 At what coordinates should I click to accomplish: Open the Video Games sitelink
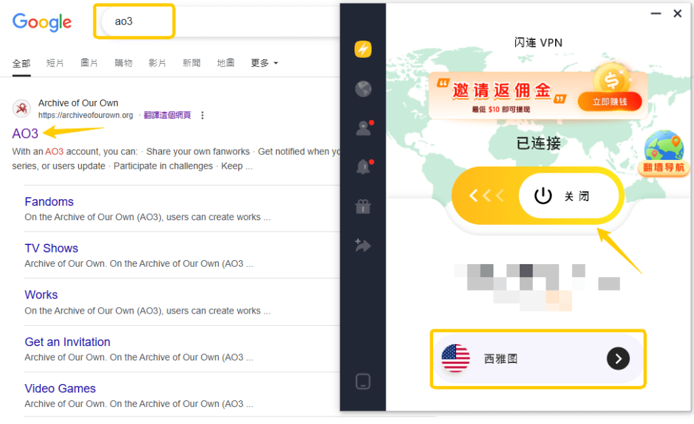tap(60, 389)
